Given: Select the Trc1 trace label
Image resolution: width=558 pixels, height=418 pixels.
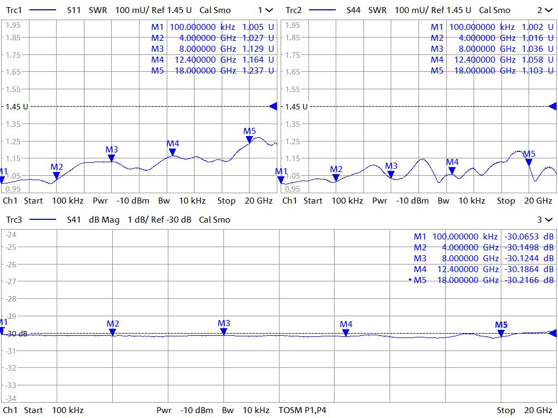Looking at the screenshot, I should tap(14, 10).
